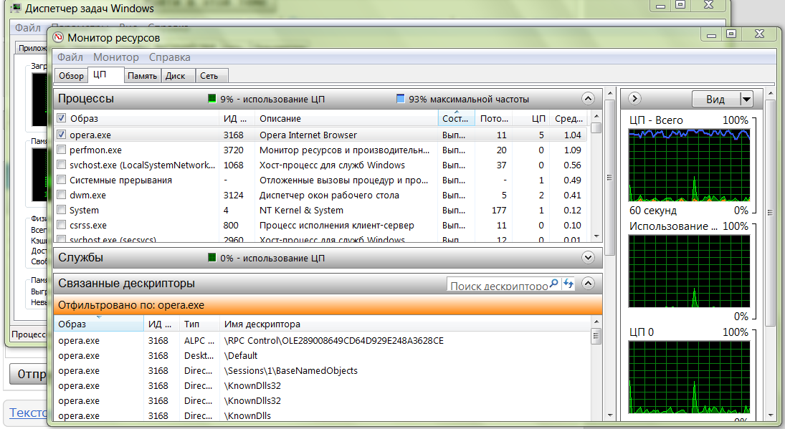Open the Файл menu in Диспетчер задач

[x=28, y=27]
